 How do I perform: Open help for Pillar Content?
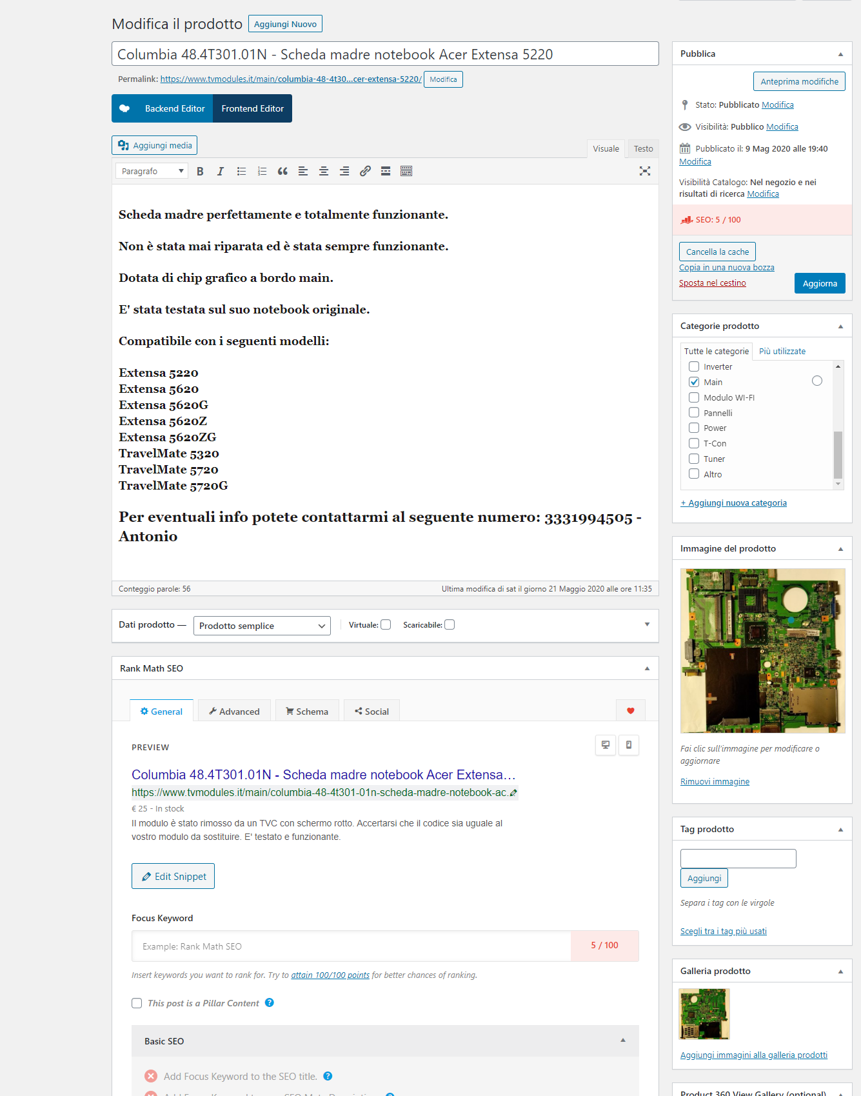270,1002
